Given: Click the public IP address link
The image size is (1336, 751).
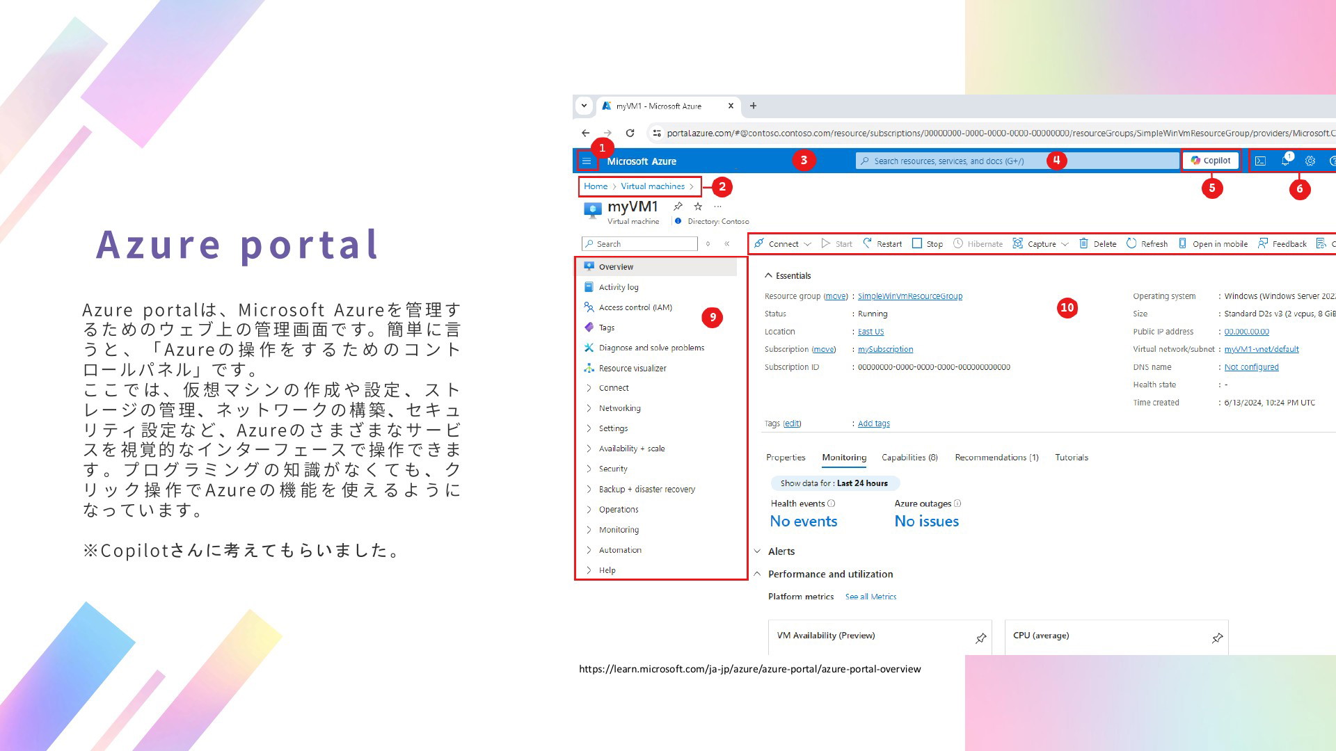Looking at the screenshot, I should coord(1247,332).
